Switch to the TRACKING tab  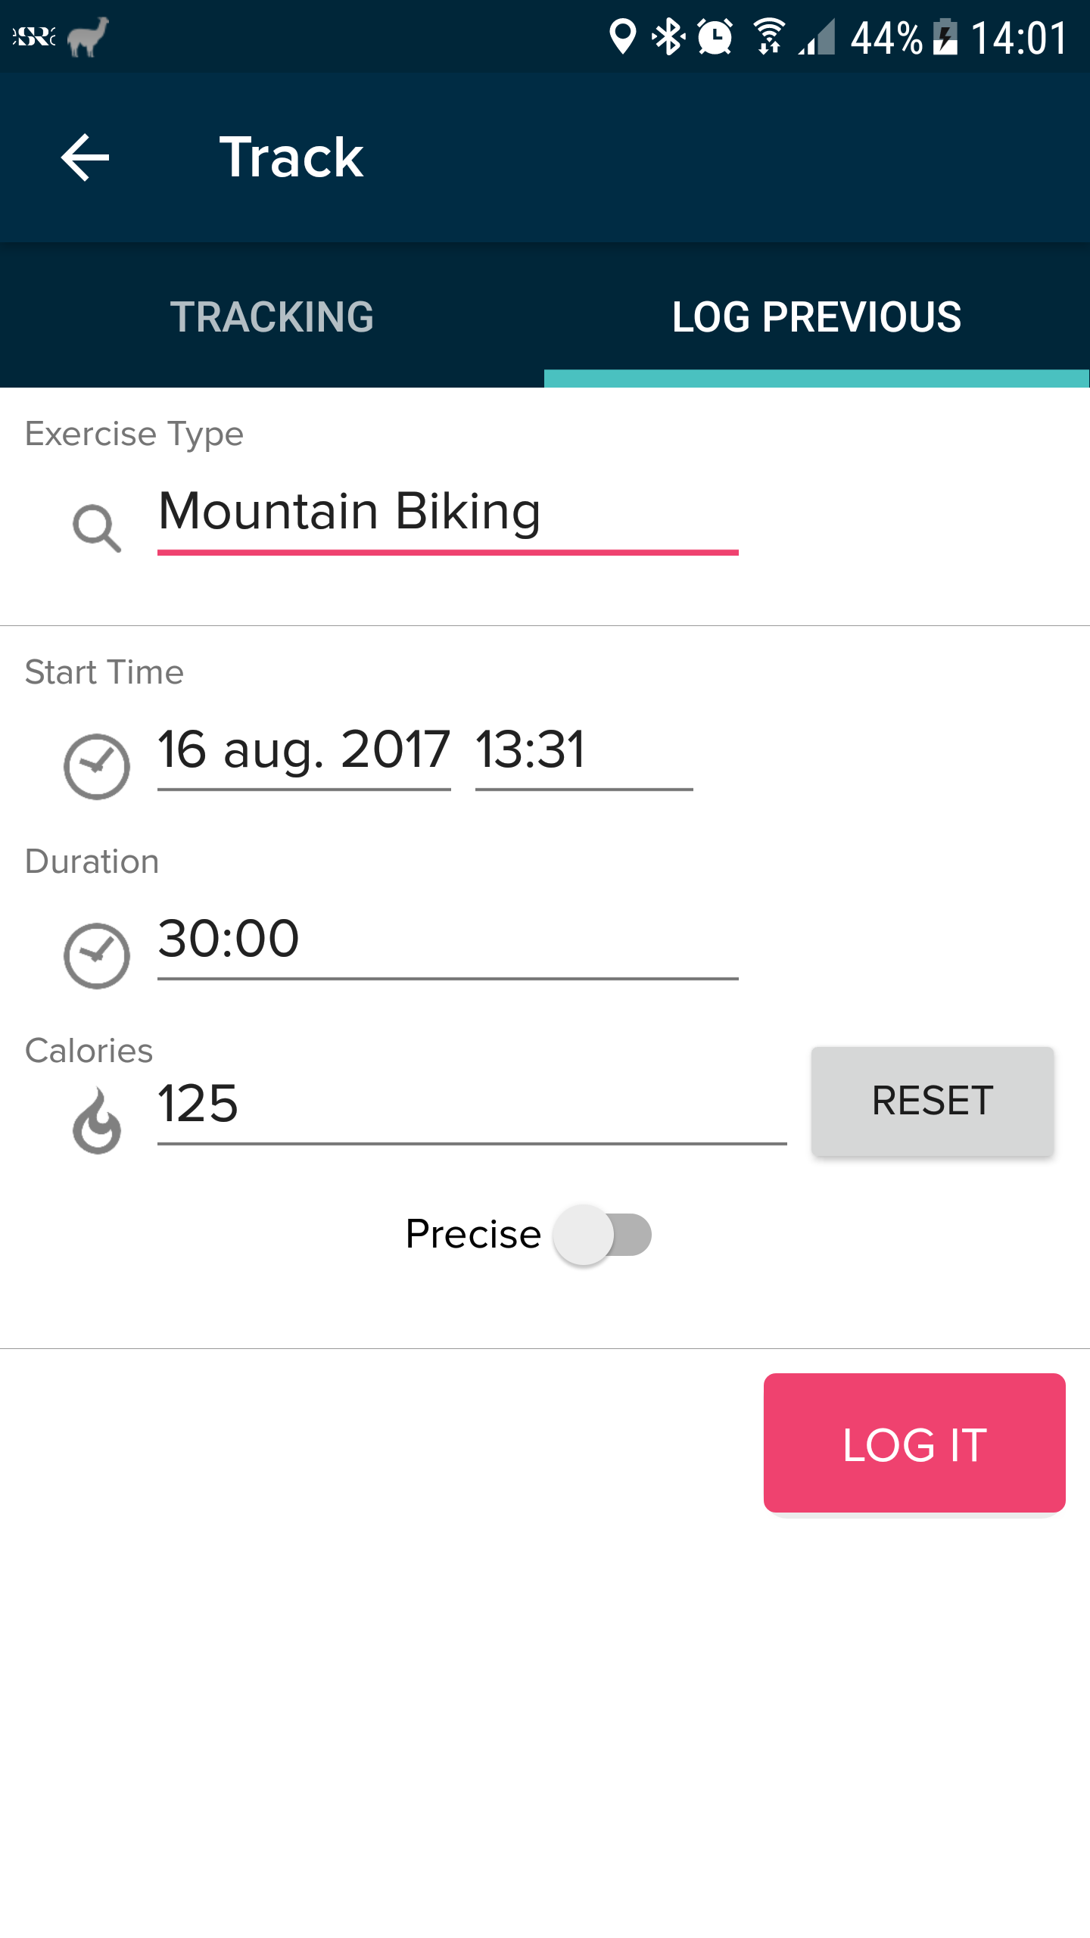272,316
